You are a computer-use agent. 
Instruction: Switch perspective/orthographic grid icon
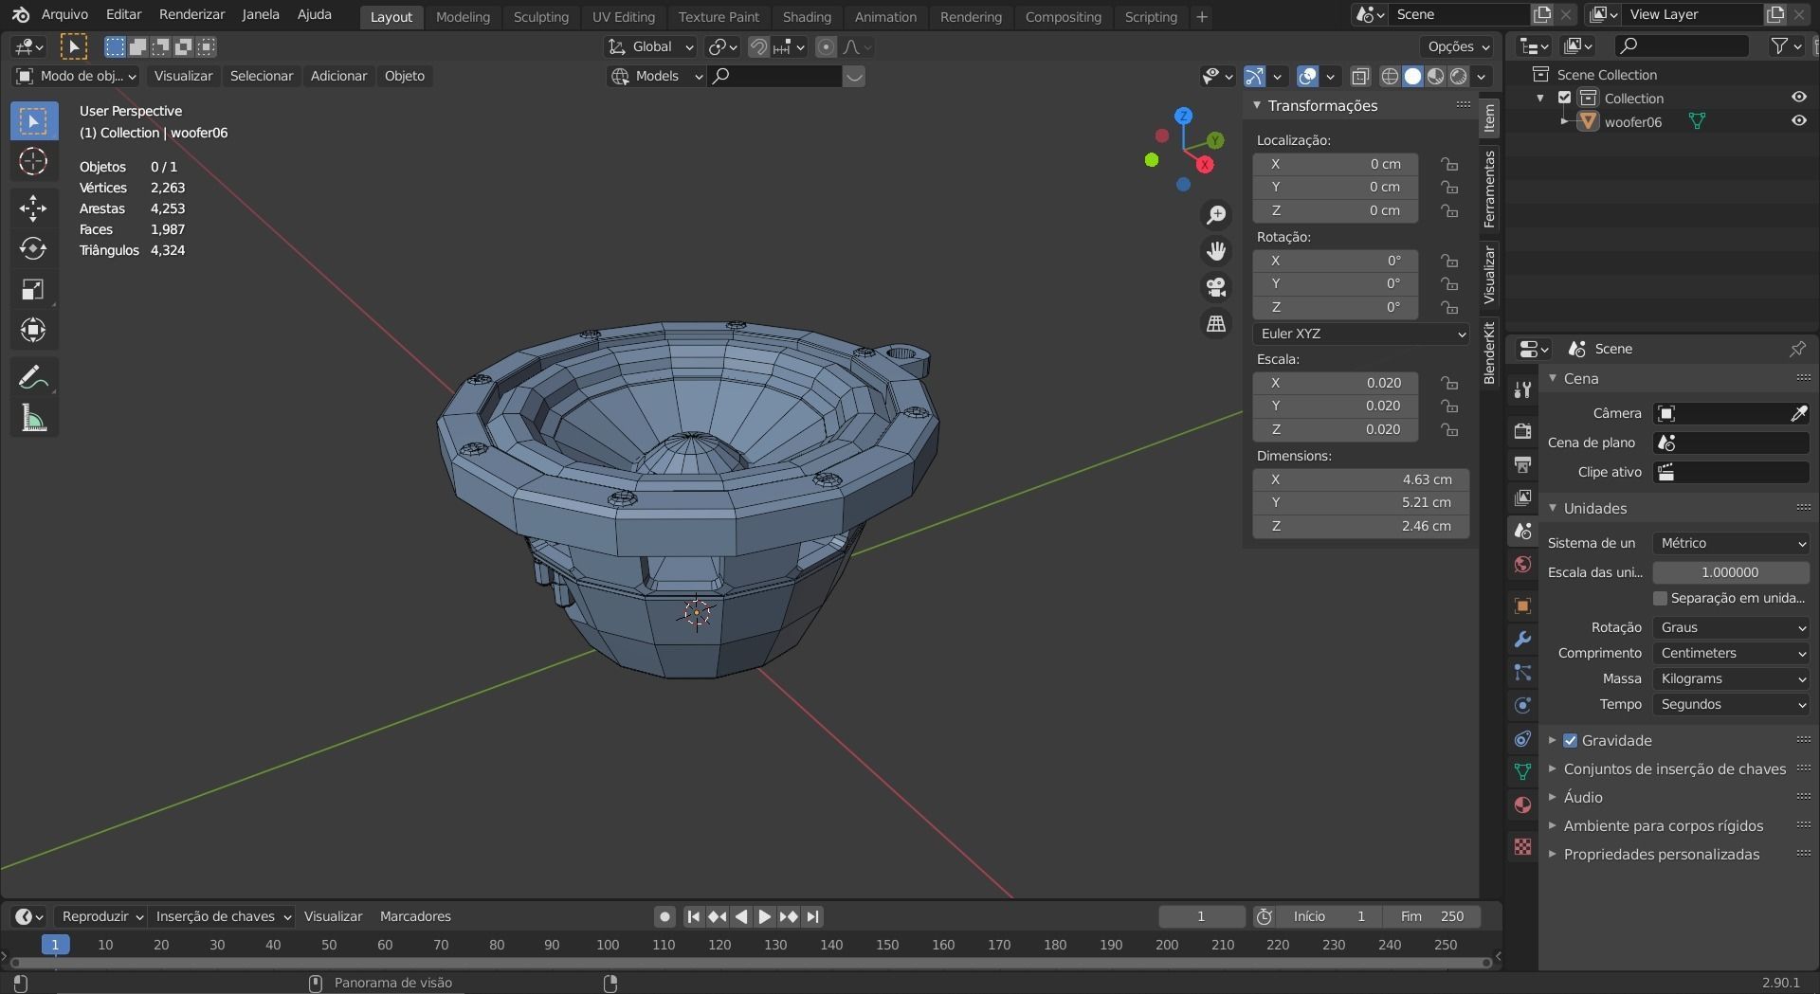click(1216, 323)
